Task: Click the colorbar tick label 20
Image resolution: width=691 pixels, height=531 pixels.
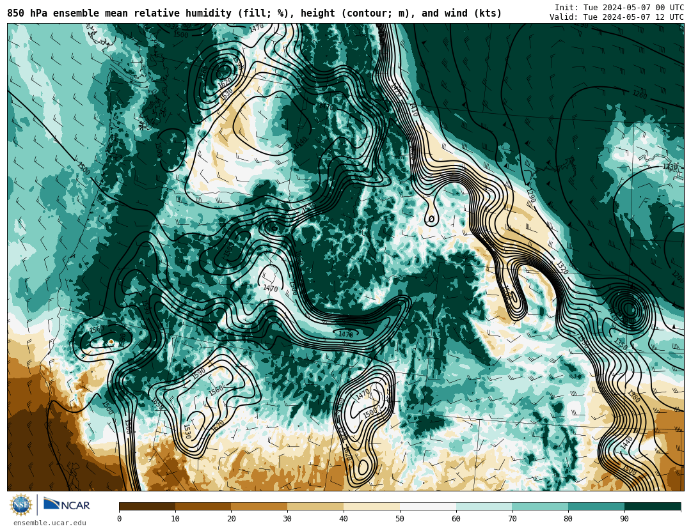Action: point(232,519)
